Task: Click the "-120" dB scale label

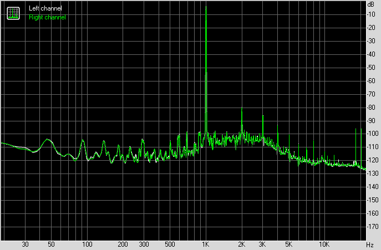Action: point(373,160)
